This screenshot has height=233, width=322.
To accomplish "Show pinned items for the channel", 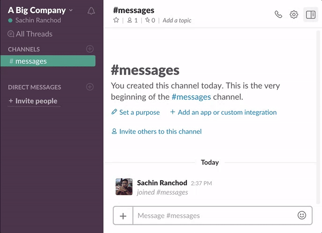I will coord(150,21).
